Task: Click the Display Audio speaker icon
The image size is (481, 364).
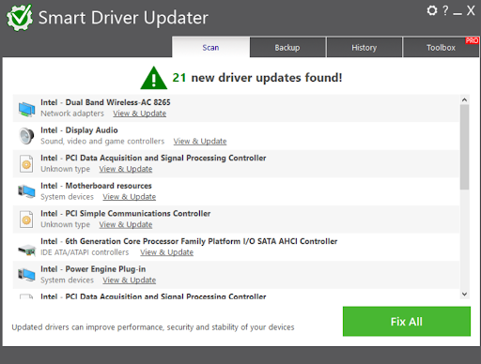Action: point(26,136)
